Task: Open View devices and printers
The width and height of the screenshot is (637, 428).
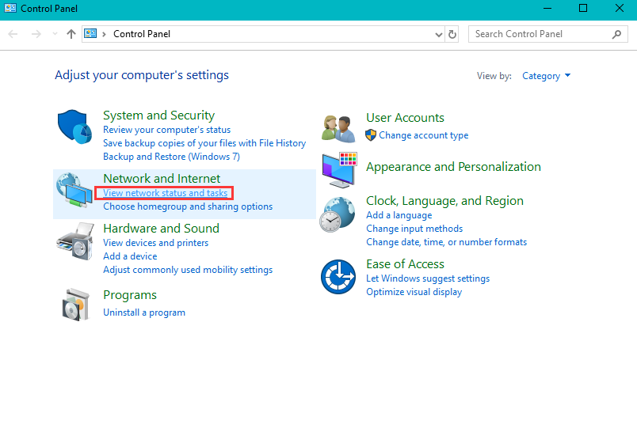Action: (x=155, y=243)
